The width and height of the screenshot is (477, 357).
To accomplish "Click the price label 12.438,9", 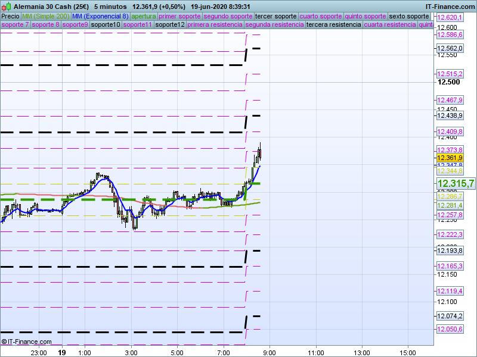I will tap(450, 115).
